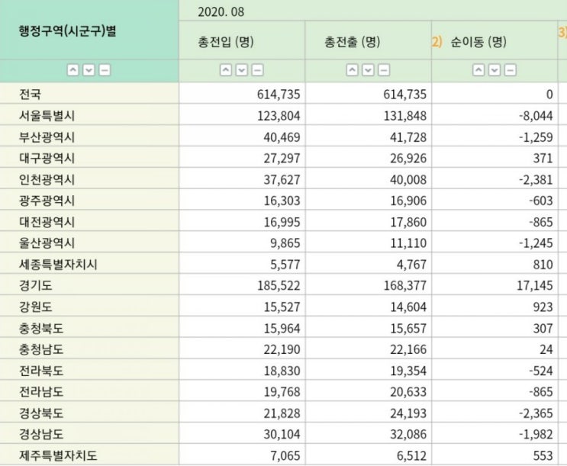Screen dimensions: 567x466
Task: Select the 2020. 08 period header
Action: tap(221, 12)
